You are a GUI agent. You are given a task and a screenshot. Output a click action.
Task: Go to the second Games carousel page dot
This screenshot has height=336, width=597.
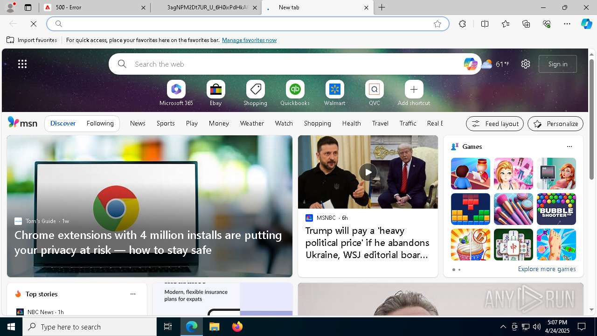point(459,270)
